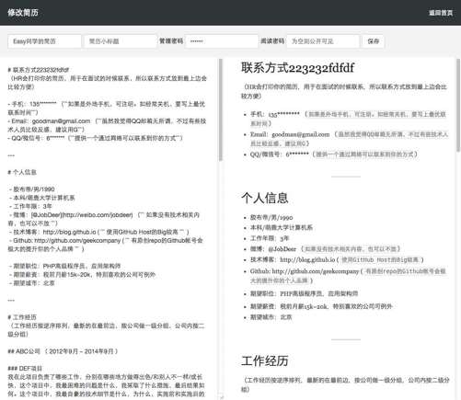Click the 联系方式223232fdfdf heading in preview

tap(297, 68)
